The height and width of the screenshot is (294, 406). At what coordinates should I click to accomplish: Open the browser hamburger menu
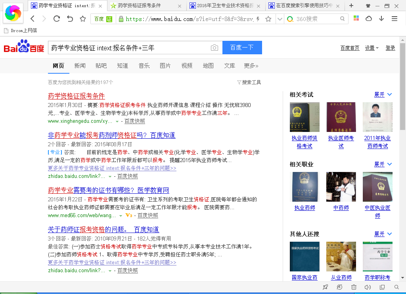point(395,19)
